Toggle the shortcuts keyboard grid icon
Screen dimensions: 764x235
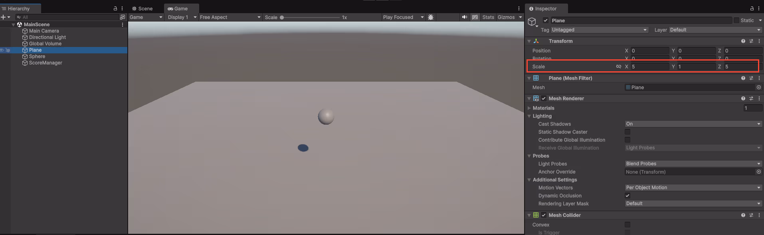[x=475, y=17]
